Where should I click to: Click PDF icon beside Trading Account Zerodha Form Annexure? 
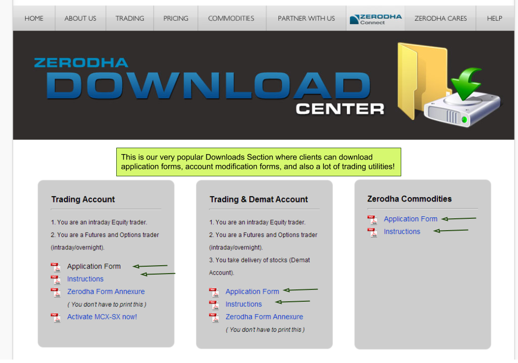pyautogui.click(x=56, y=292)
